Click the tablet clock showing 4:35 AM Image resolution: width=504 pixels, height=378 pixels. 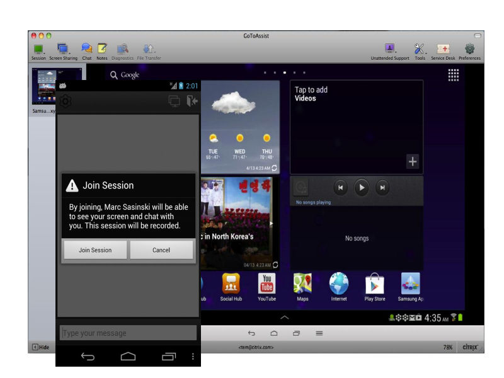click(436, 318)
